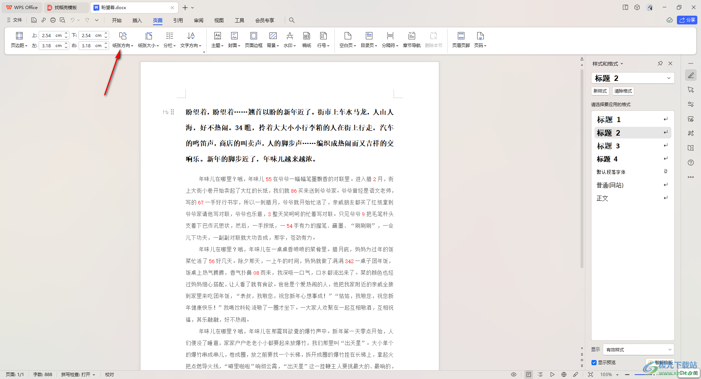Switch to the 找稻壳模板 tab
This screenshot has width=701, height=379.
pyautogui.click(x=66, y=7)
